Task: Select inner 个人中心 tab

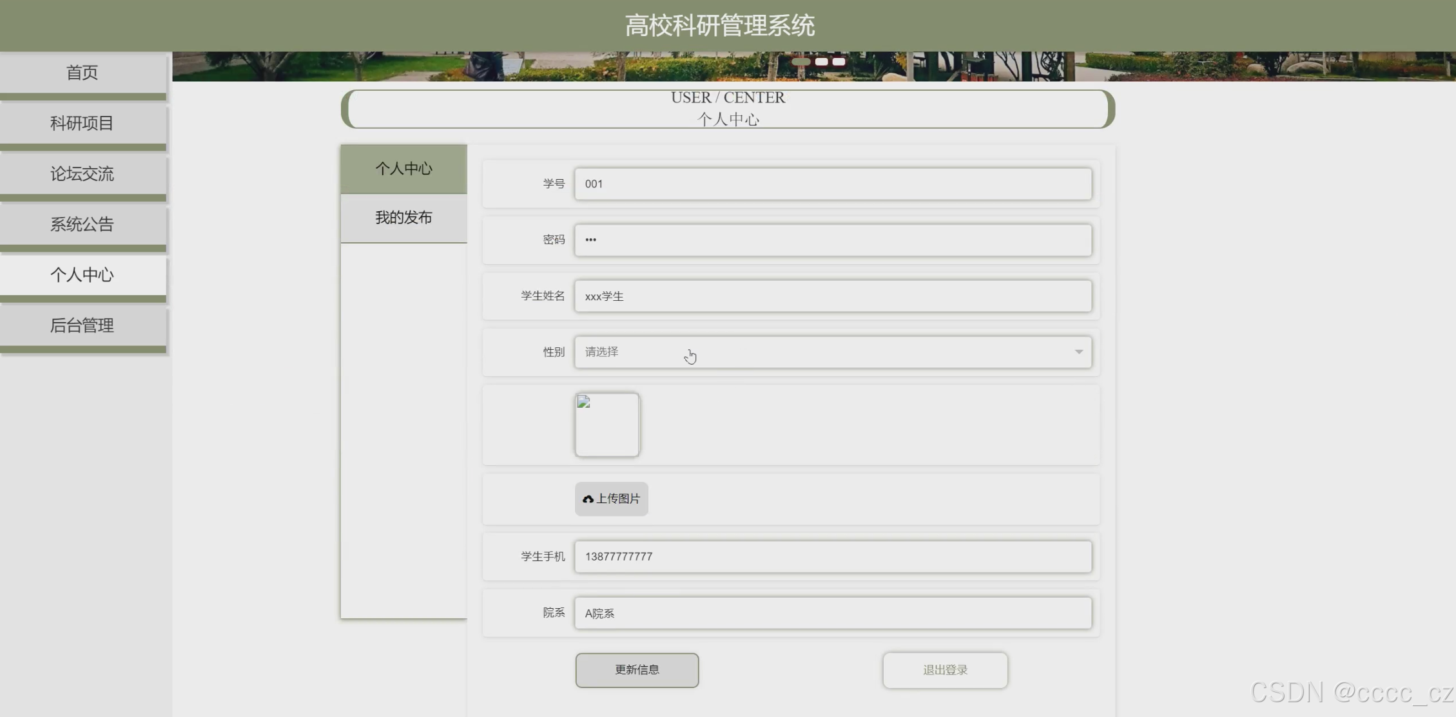Action: [403, 169]
